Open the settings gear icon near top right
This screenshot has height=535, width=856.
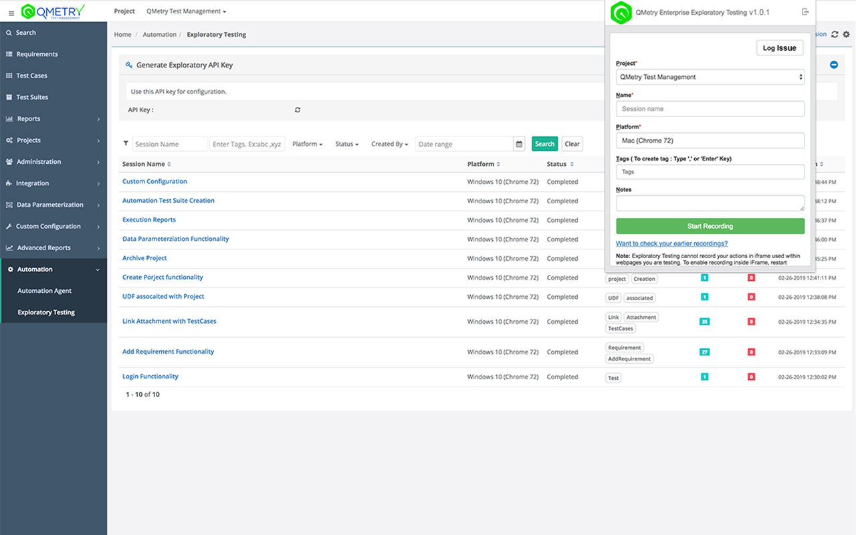[x=846, y=34]
